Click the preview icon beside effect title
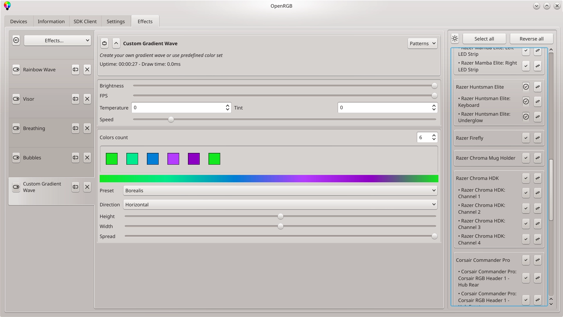563x317 pixels. (104, 43)
